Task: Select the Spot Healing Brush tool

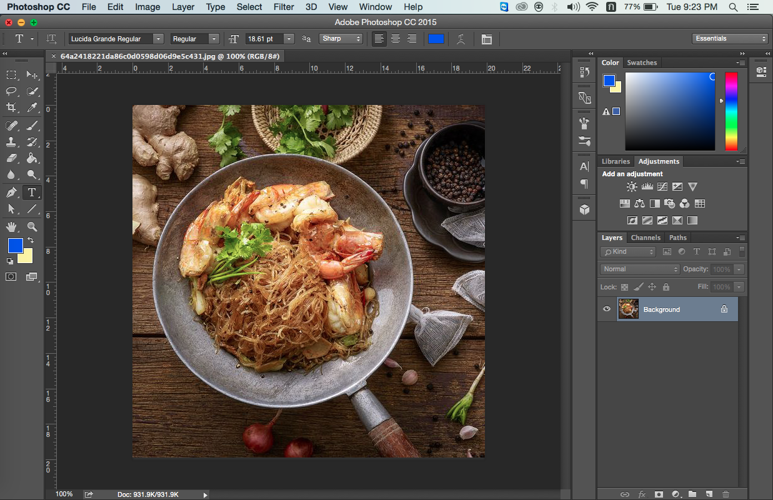Action: click(x=11, y=126)
